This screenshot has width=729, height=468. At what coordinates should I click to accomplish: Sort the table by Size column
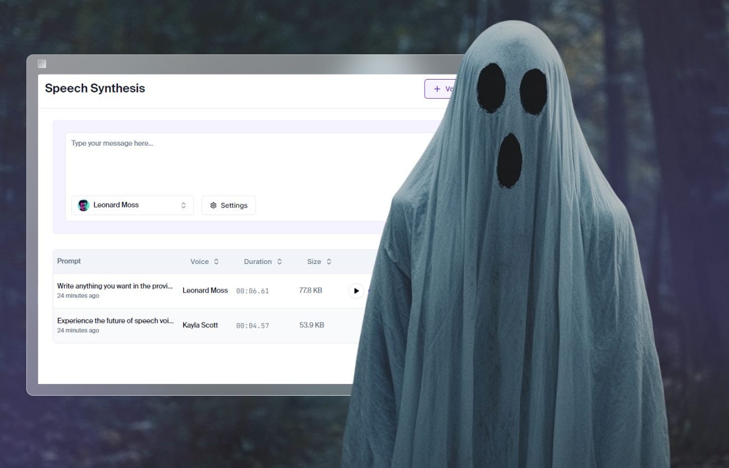319,262
